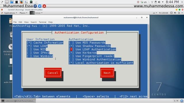Click the terminal vertical scrollbar

point(148,61)
